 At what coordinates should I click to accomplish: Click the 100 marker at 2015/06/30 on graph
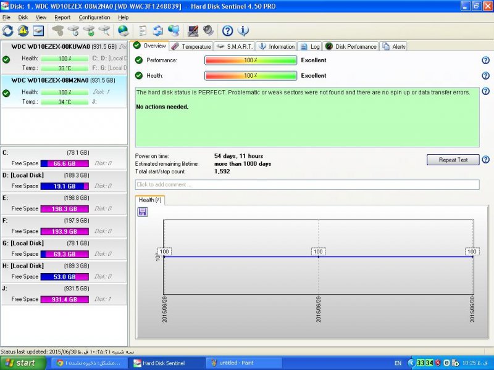(x=472, y=252)
